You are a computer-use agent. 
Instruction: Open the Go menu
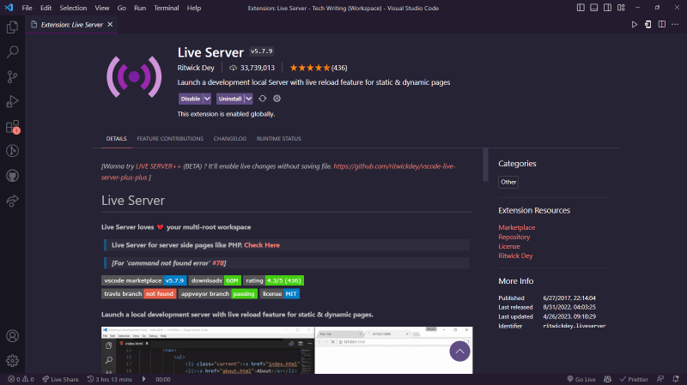(x=121, y=8)
